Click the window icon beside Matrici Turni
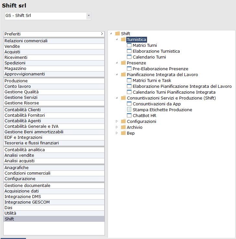This screenshot has height=239, width=236. click(129, 46)
